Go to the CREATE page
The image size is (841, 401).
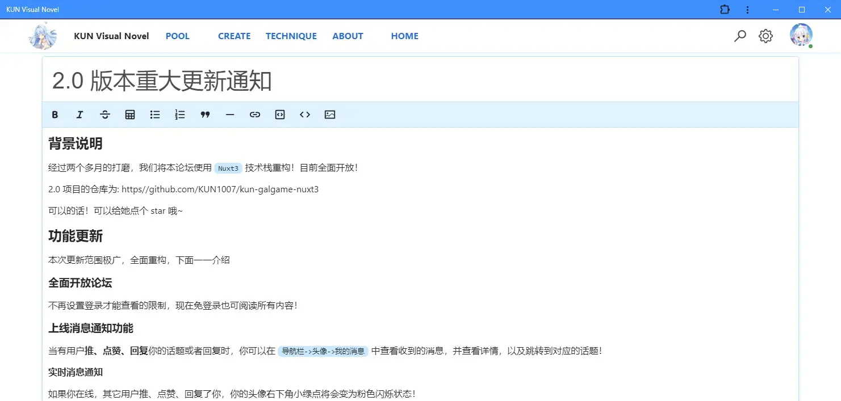click(234, 36)
